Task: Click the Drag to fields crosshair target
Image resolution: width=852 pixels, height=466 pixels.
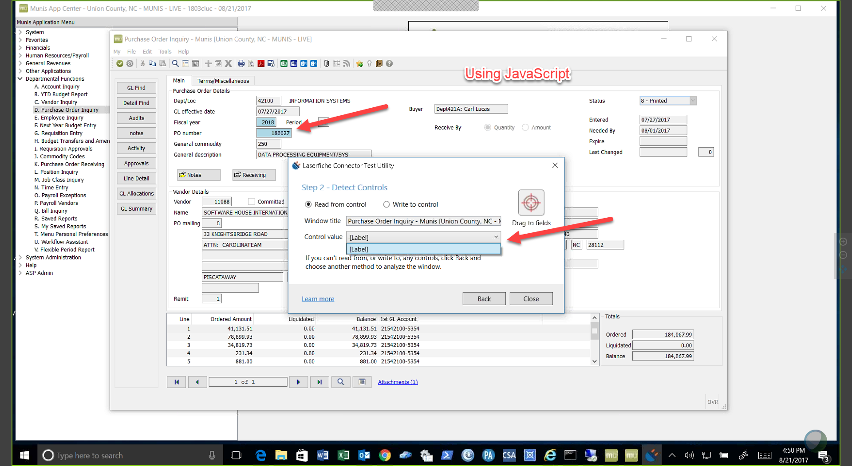Action: pyautogui.click(x=531, y=203)
